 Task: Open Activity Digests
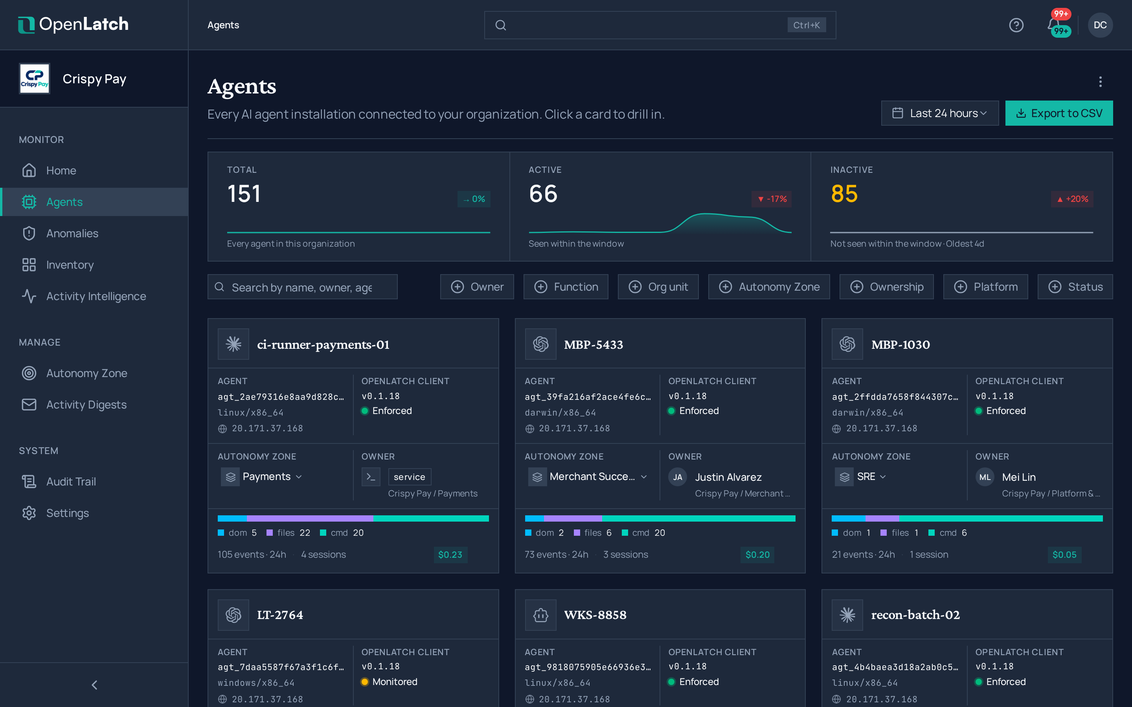pos(94,405)
